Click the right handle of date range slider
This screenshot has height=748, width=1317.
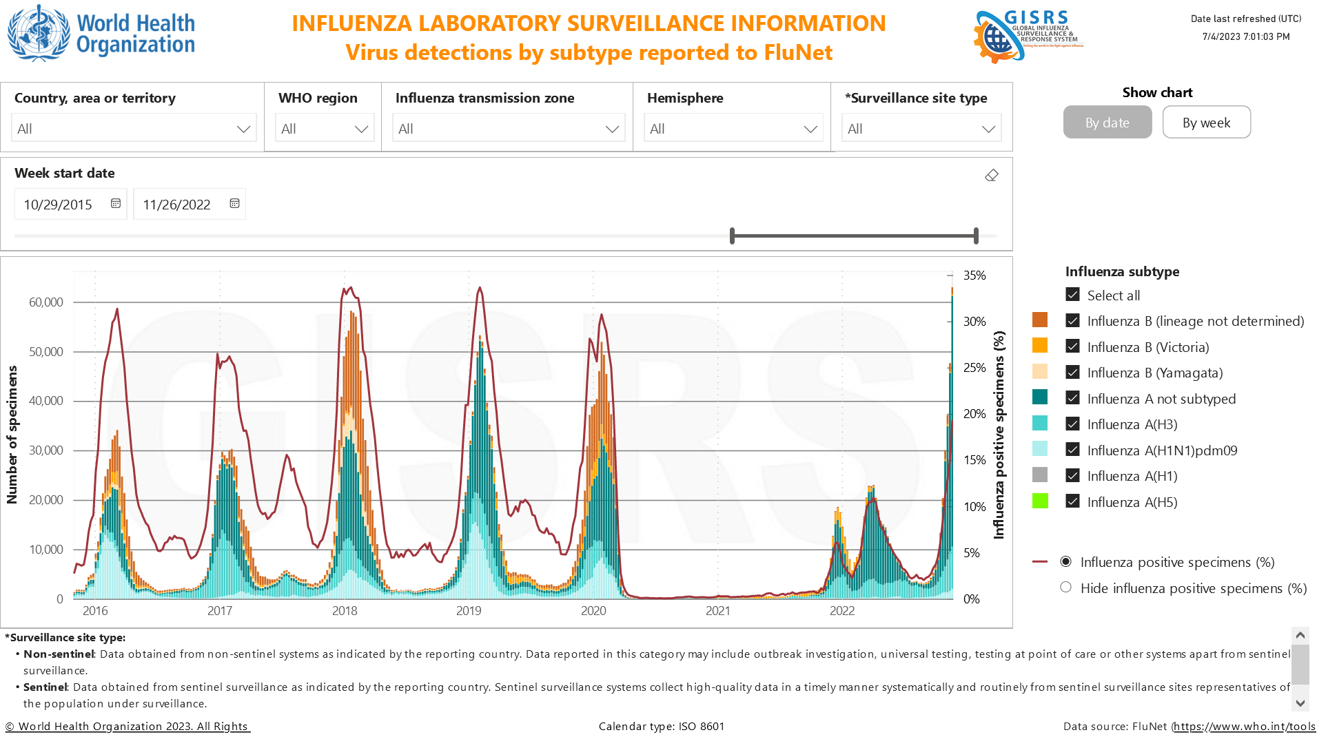point(976,236)
